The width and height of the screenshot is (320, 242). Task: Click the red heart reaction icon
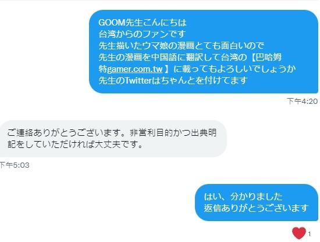coord(299,233)
